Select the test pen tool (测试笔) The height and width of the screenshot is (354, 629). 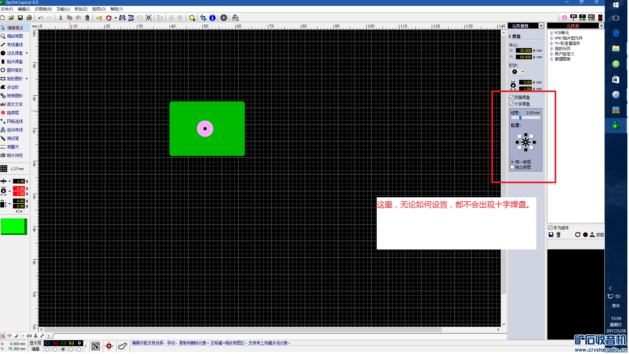click(13, 138)
